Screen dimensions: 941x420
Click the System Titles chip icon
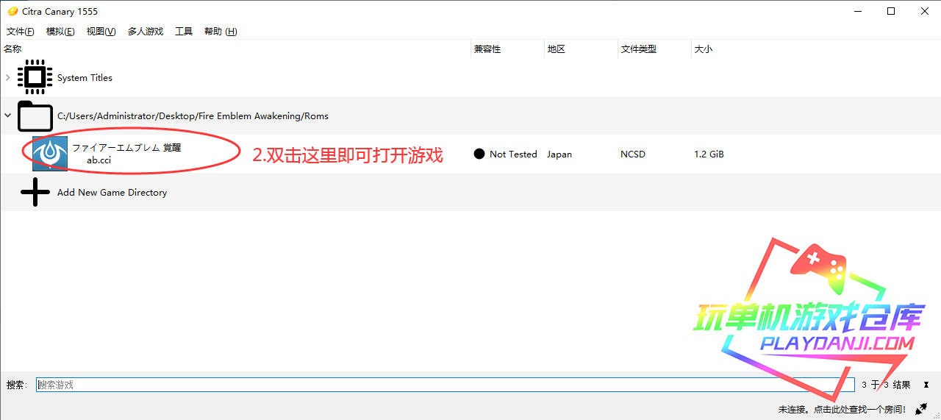[35, 77]
